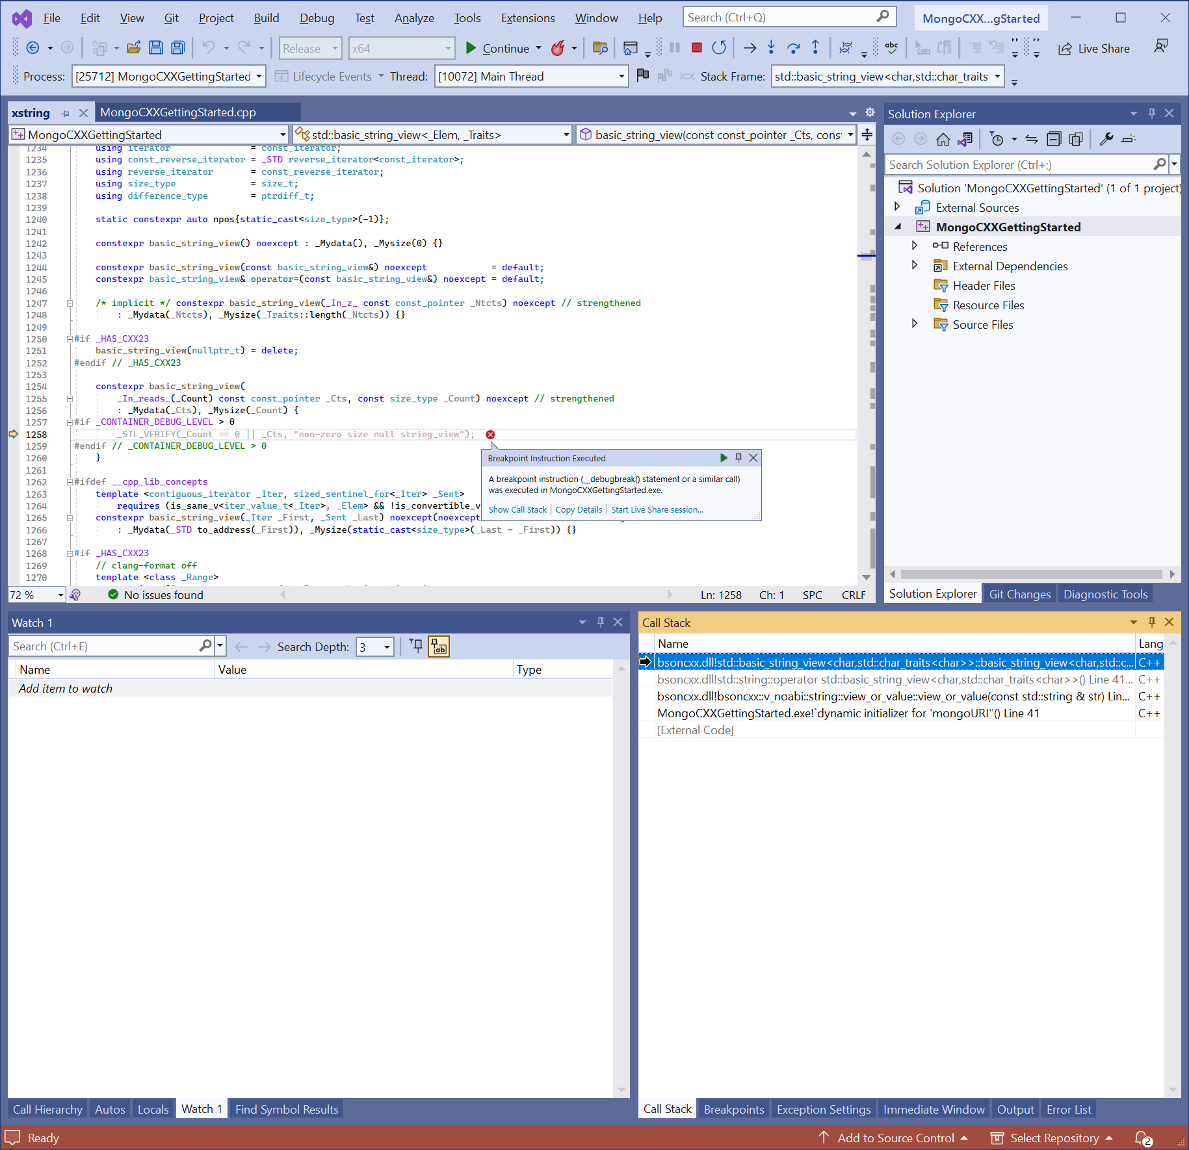Click the Solution Explorer Home icon
This screenshot has width=1189, height=1150.
click(x=943, y=139)
